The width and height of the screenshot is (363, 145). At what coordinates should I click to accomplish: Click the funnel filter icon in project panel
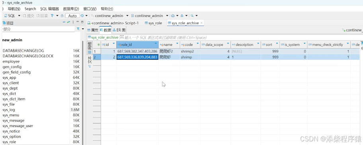point(78,29)
